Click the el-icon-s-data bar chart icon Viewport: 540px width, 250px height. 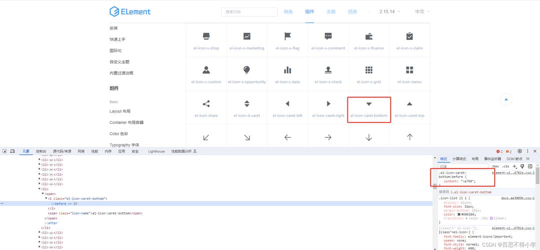click(x=288, y=70)
